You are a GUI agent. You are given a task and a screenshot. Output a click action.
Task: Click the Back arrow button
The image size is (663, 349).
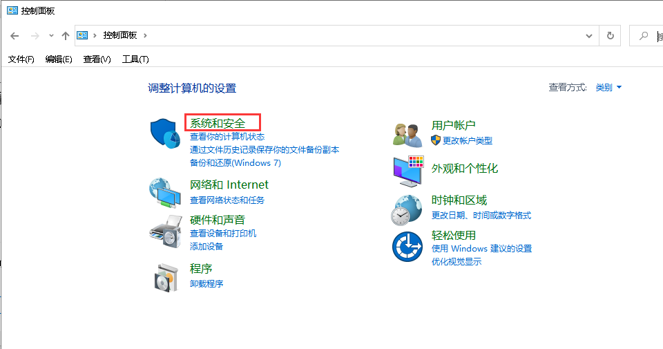pyautogui.click(x=15, y=35)
